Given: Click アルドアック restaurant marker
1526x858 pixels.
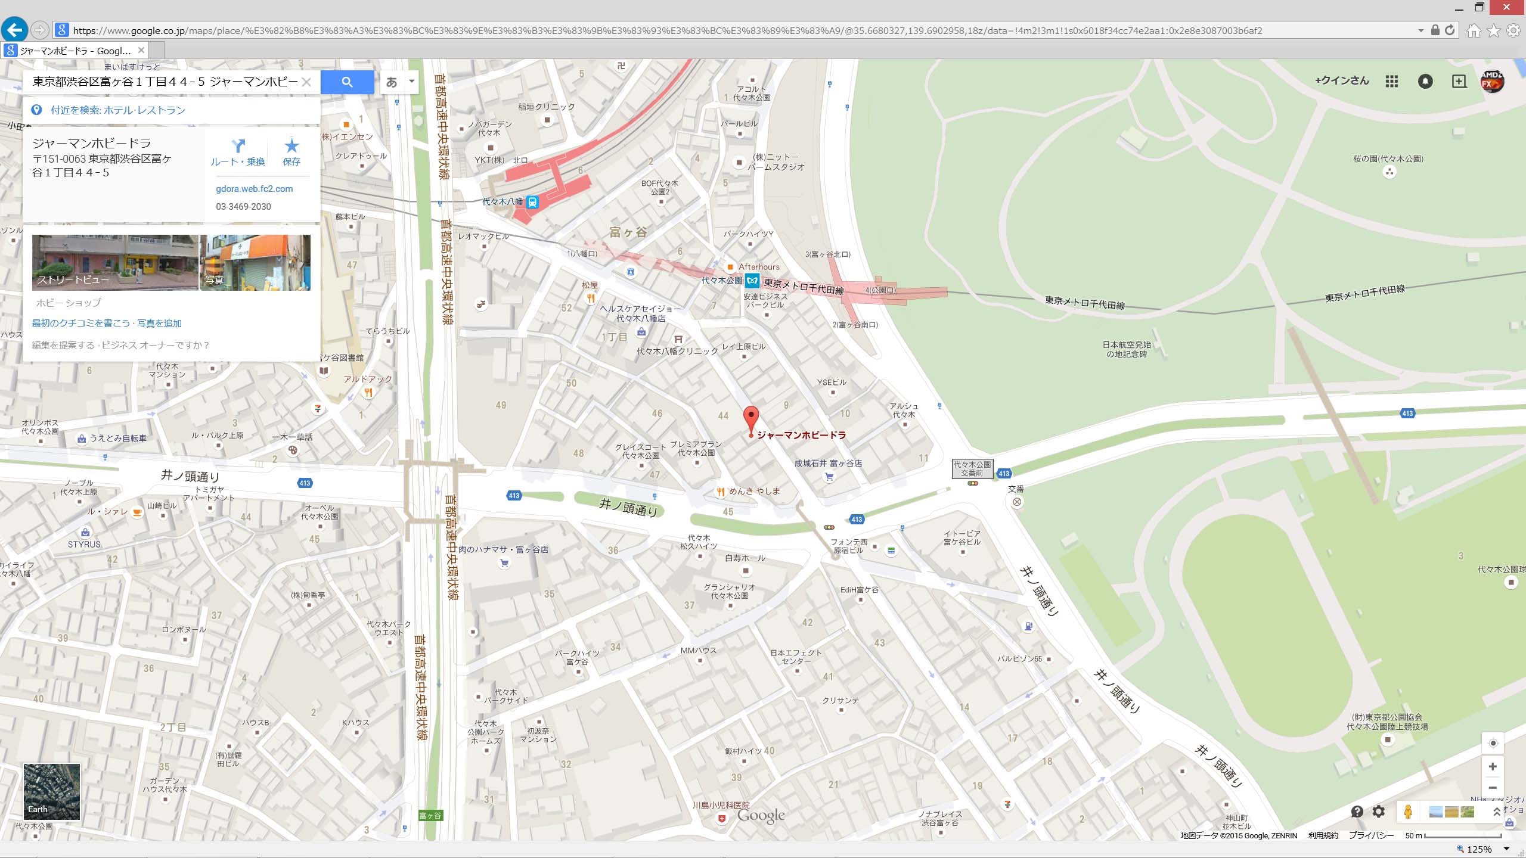Looking at the screenshot, I should point(368,392).
